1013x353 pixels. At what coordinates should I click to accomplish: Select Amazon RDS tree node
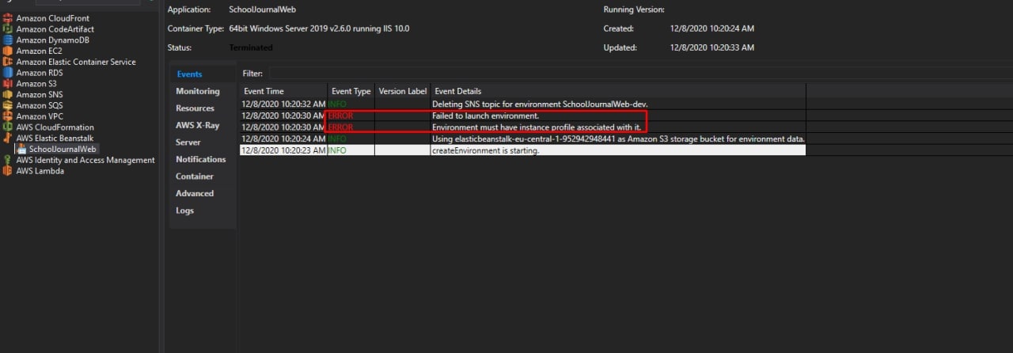point(40,73)
